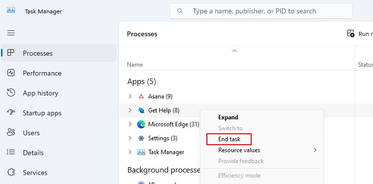This screenshot has width=373, height=184.
Task: Click Switch to in context menu
Action: tap(230, 128)
